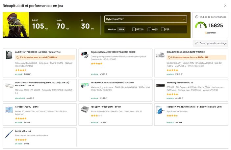Screen dimensions: 231x150
Task: Open the Aerocool P500C - Blanc title
Action: [x=27, y=107]
